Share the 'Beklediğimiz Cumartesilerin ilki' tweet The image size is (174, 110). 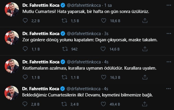(x=145, y=104)
